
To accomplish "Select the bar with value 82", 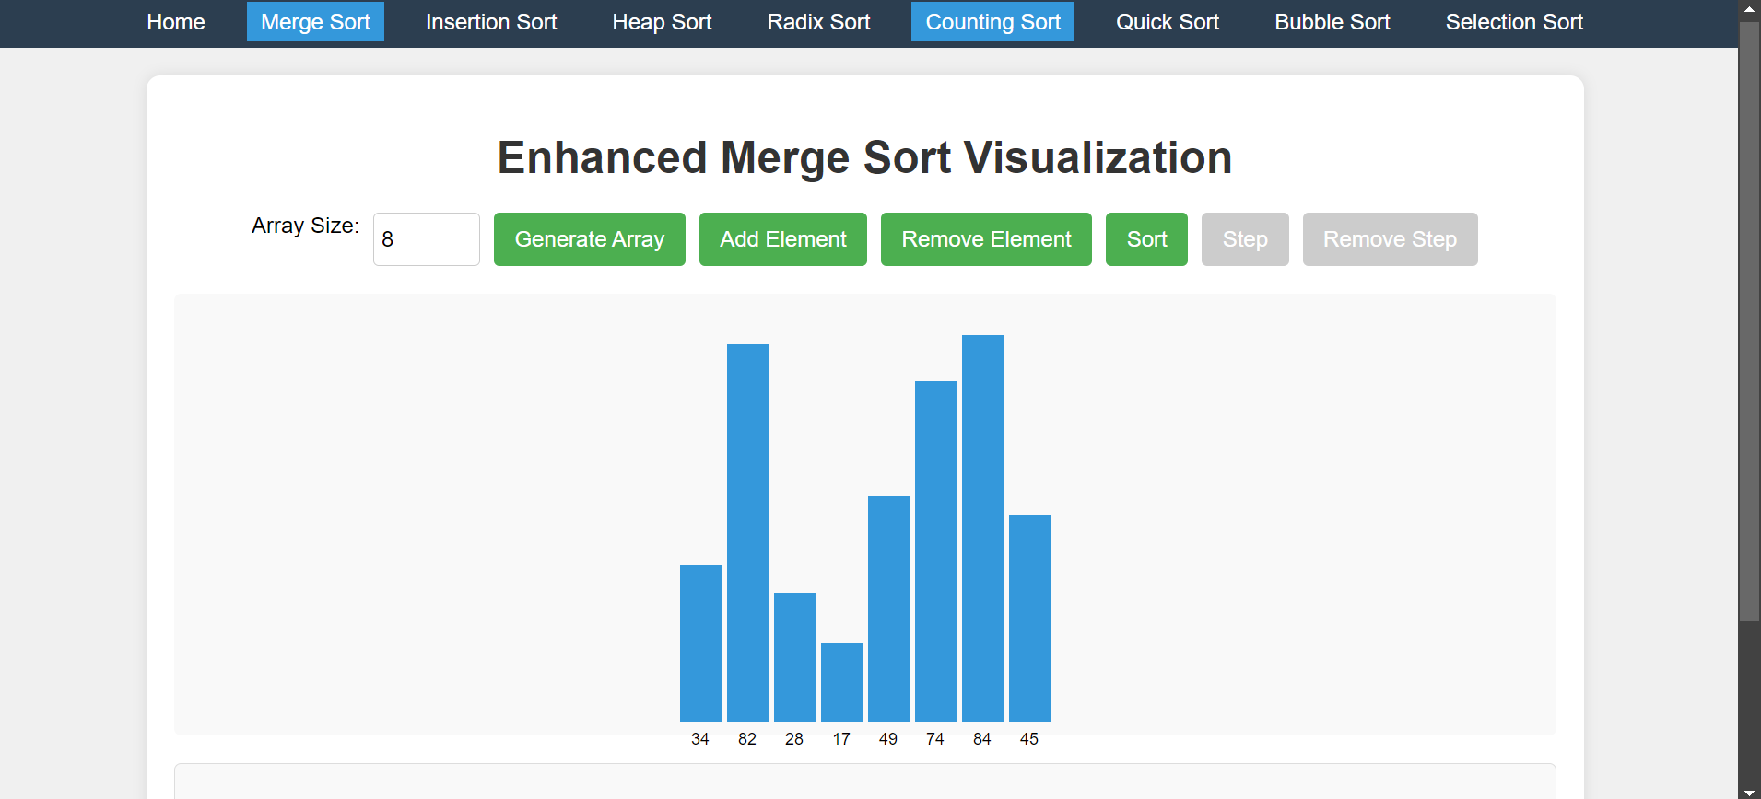I will [747, 533].
